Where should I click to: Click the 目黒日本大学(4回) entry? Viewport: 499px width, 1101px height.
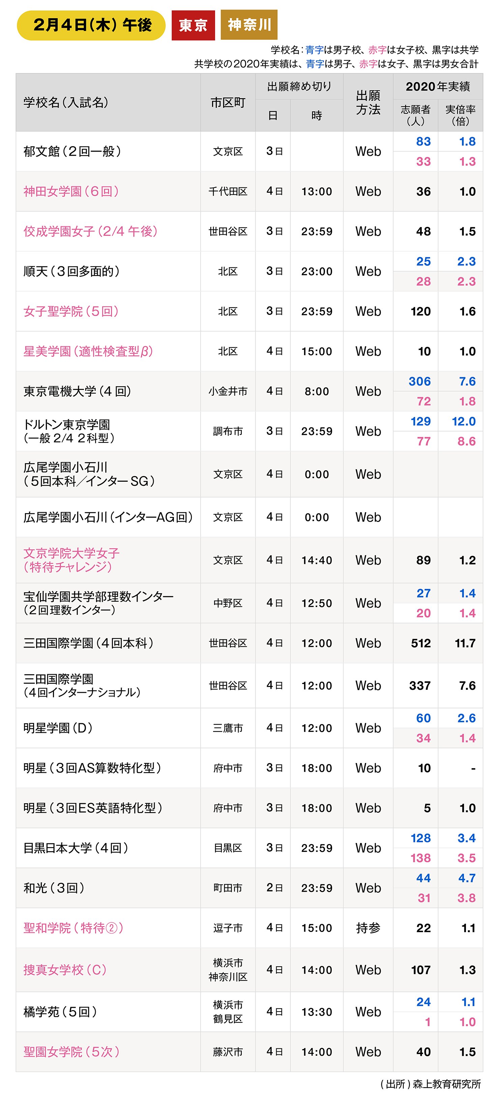click(x=77, y=848)
